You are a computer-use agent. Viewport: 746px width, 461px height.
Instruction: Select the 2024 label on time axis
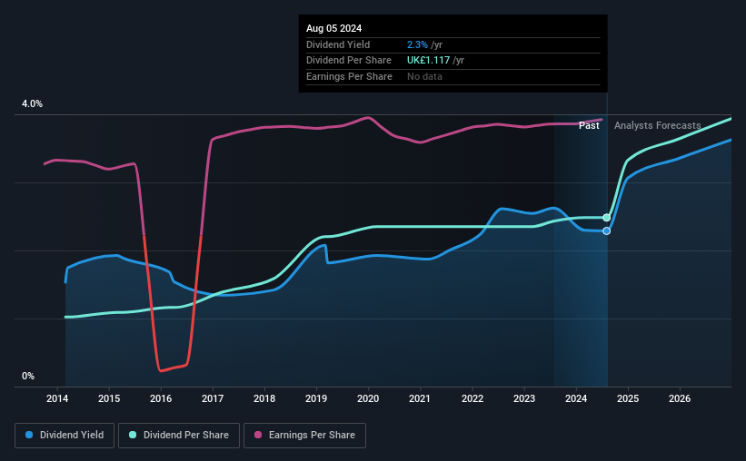click(576, 398)
